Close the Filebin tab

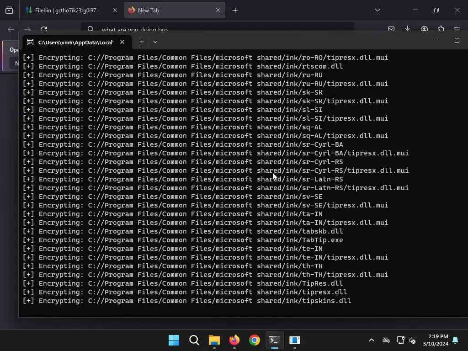[115, 10]
